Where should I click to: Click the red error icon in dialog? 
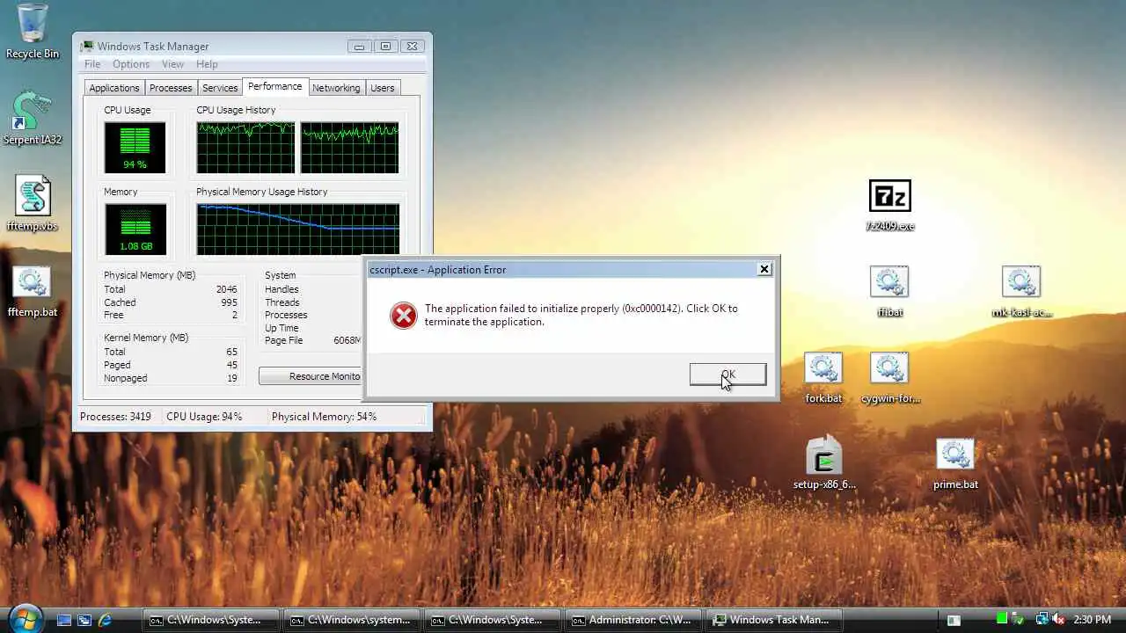tap(404, 316)
